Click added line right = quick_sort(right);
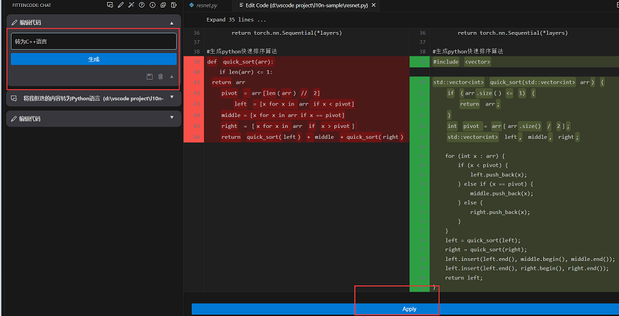 click(x=486, y=250)
